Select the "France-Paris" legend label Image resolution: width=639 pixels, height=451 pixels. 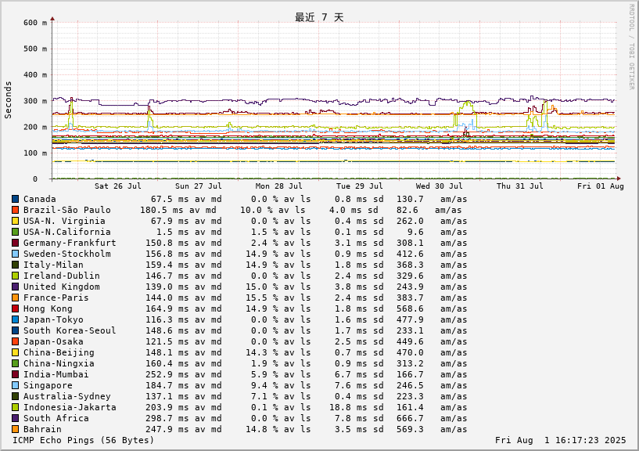pyautogui.click(x=56, y=298)
